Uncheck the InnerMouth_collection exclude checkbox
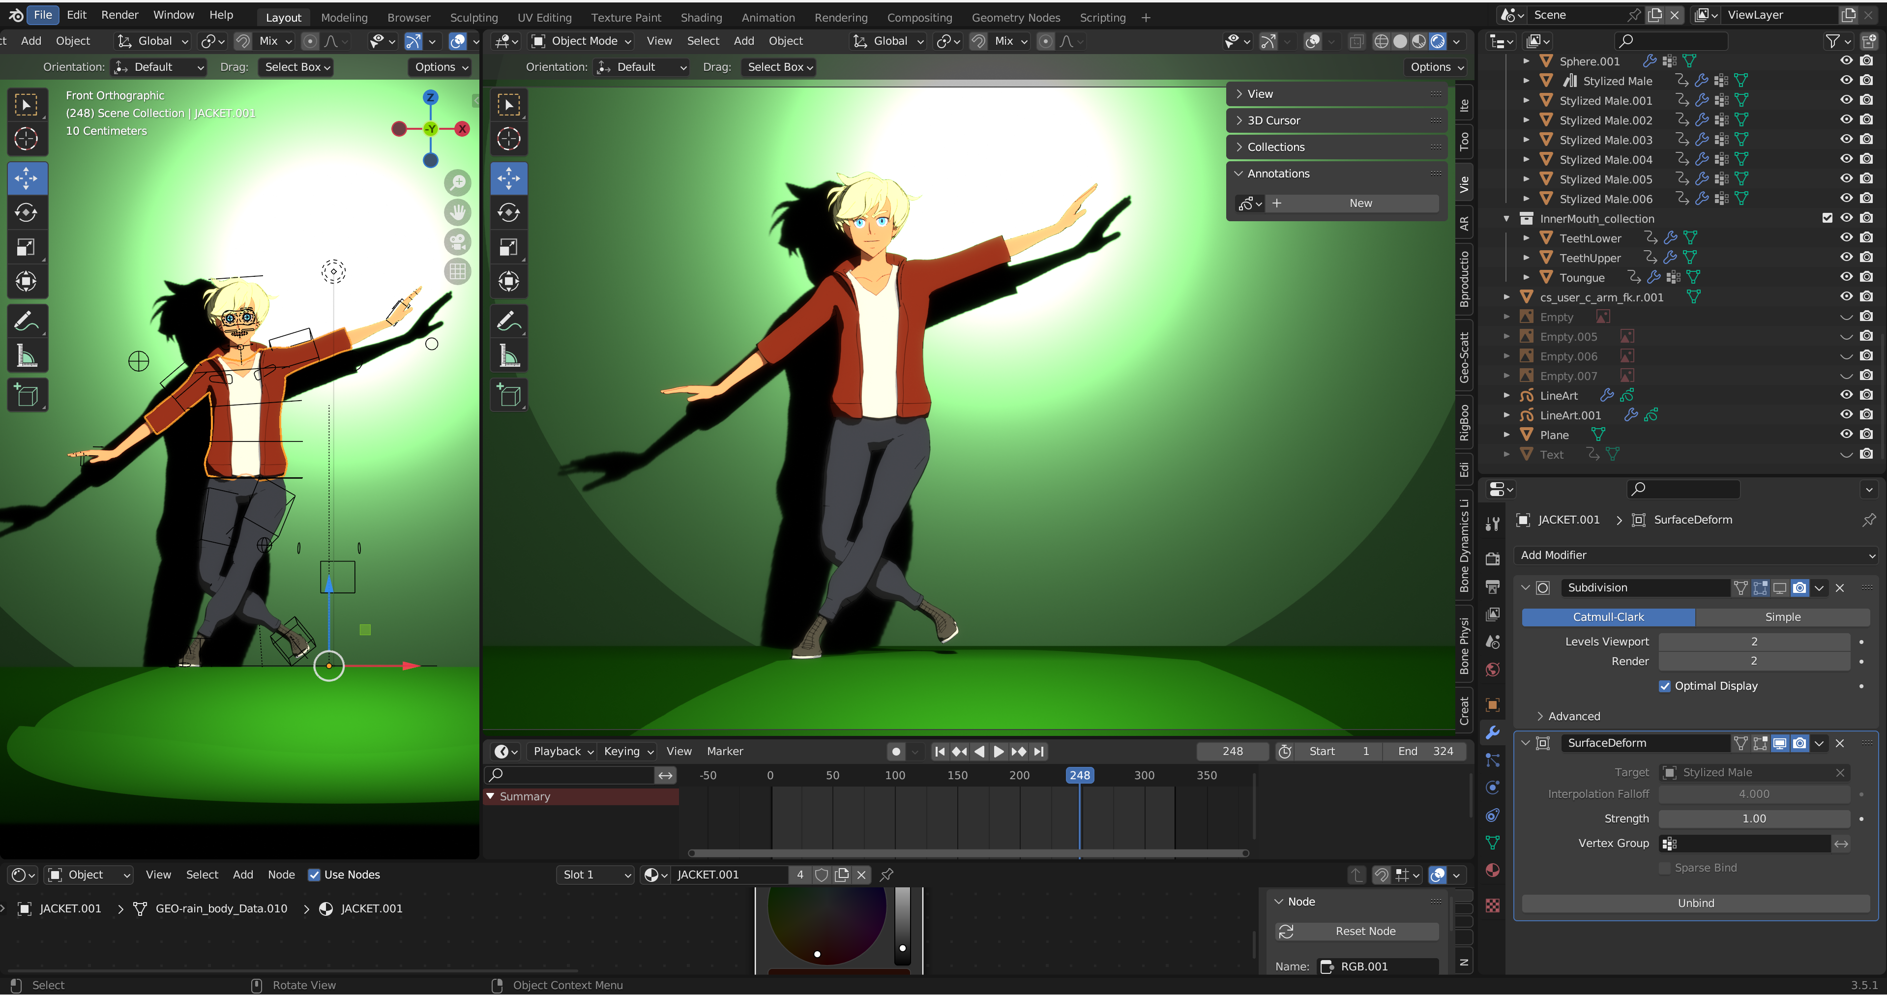Screen dimensions: 1887x995 pos(1827,218)
